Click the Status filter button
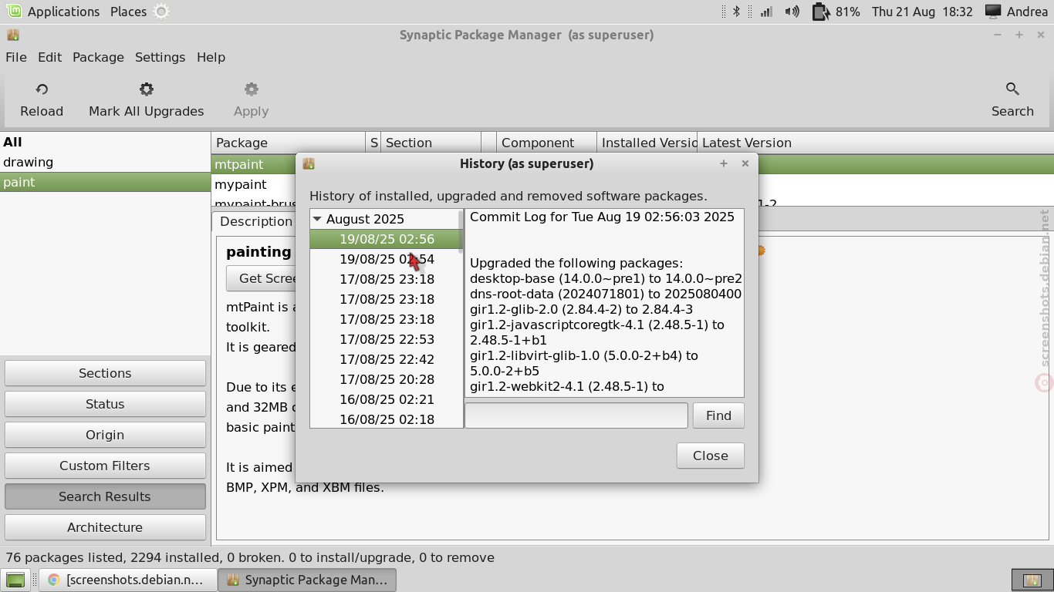 pos(105,404)
